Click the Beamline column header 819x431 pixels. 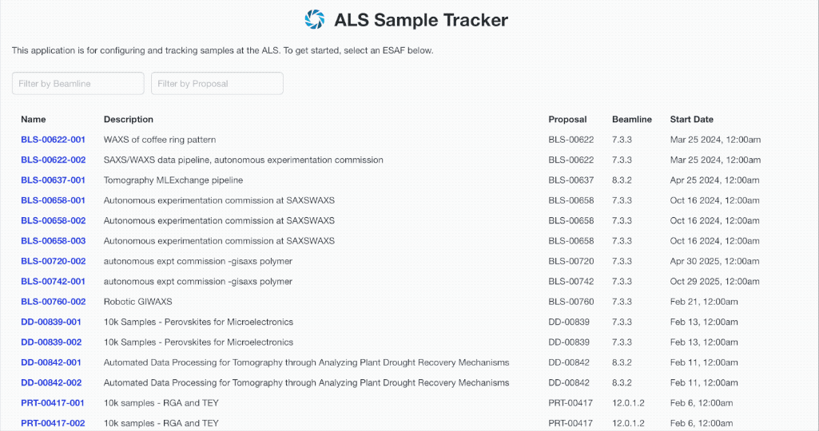point(631,120)
